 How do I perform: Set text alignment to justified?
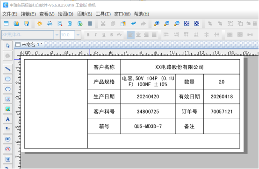click(x=154, y=35)
